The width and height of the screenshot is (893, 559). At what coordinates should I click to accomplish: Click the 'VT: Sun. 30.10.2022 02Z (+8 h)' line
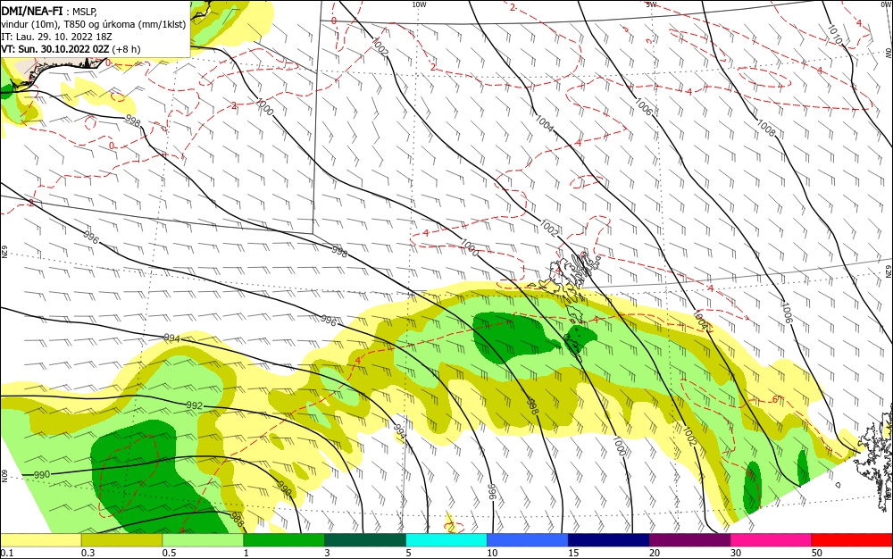(x=71, y=49)
